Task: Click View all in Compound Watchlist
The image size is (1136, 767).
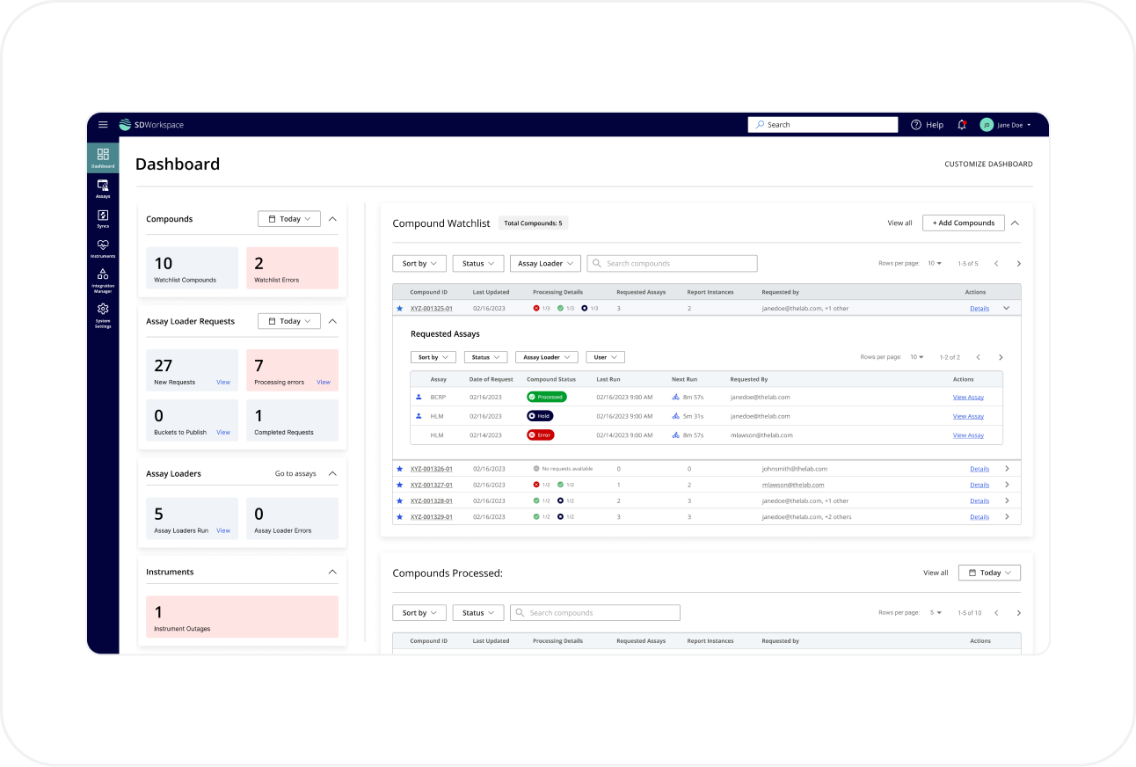Action: tap(899, 223)
